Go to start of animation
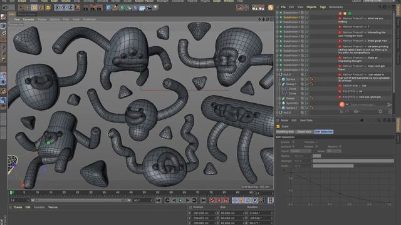 click(x=159, y=201)
